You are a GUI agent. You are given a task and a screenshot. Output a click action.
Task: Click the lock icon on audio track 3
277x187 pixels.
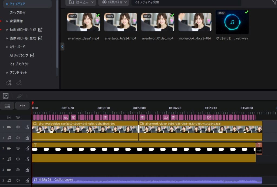pyautogui.click(x=27, y=181)
